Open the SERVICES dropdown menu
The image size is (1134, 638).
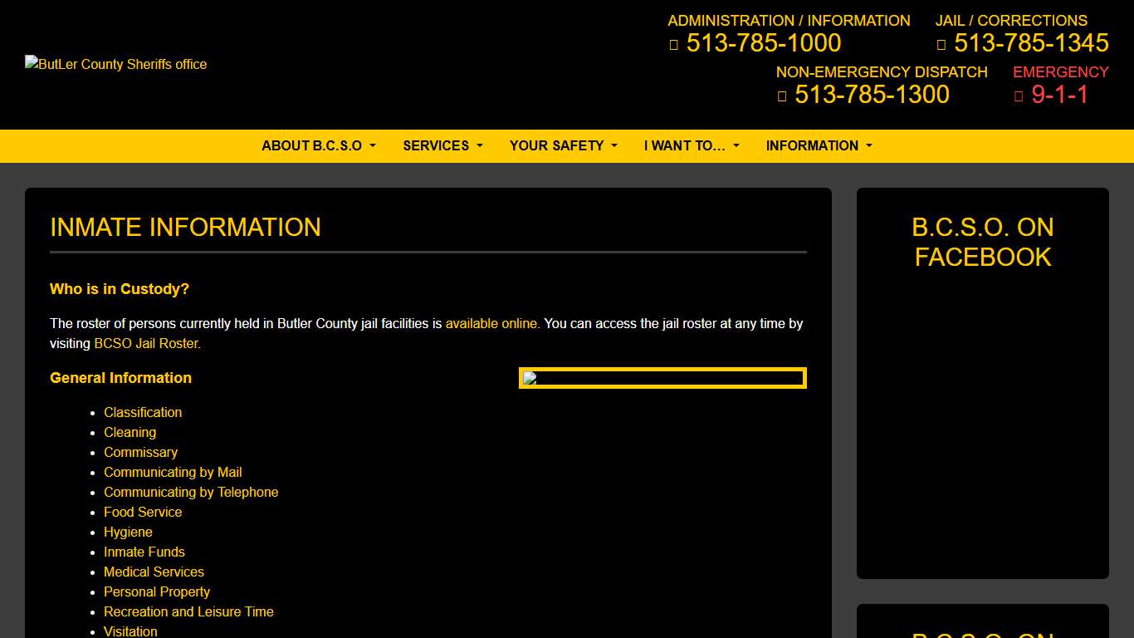click(x=442, y=145)
